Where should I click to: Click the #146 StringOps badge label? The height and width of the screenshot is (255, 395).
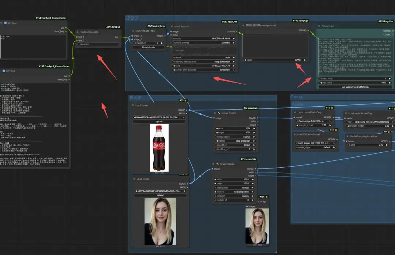[x=300, y=21]
